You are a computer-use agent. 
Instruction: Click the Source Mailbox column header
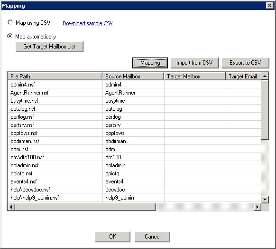pos(133,77)
